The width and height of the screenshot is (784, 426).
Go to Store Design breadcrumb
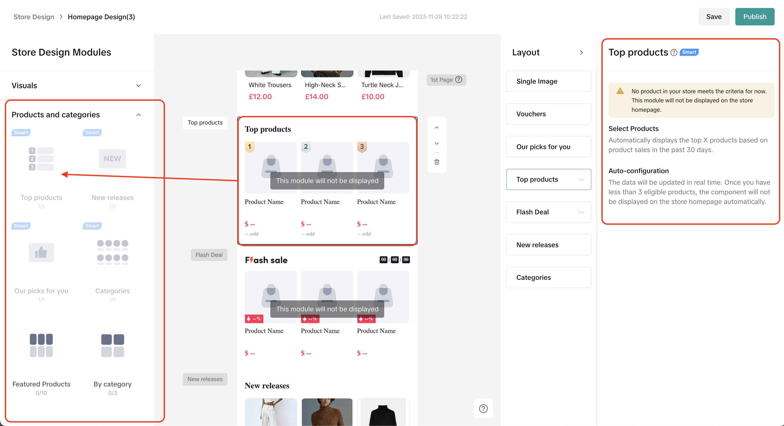point(34,17)
